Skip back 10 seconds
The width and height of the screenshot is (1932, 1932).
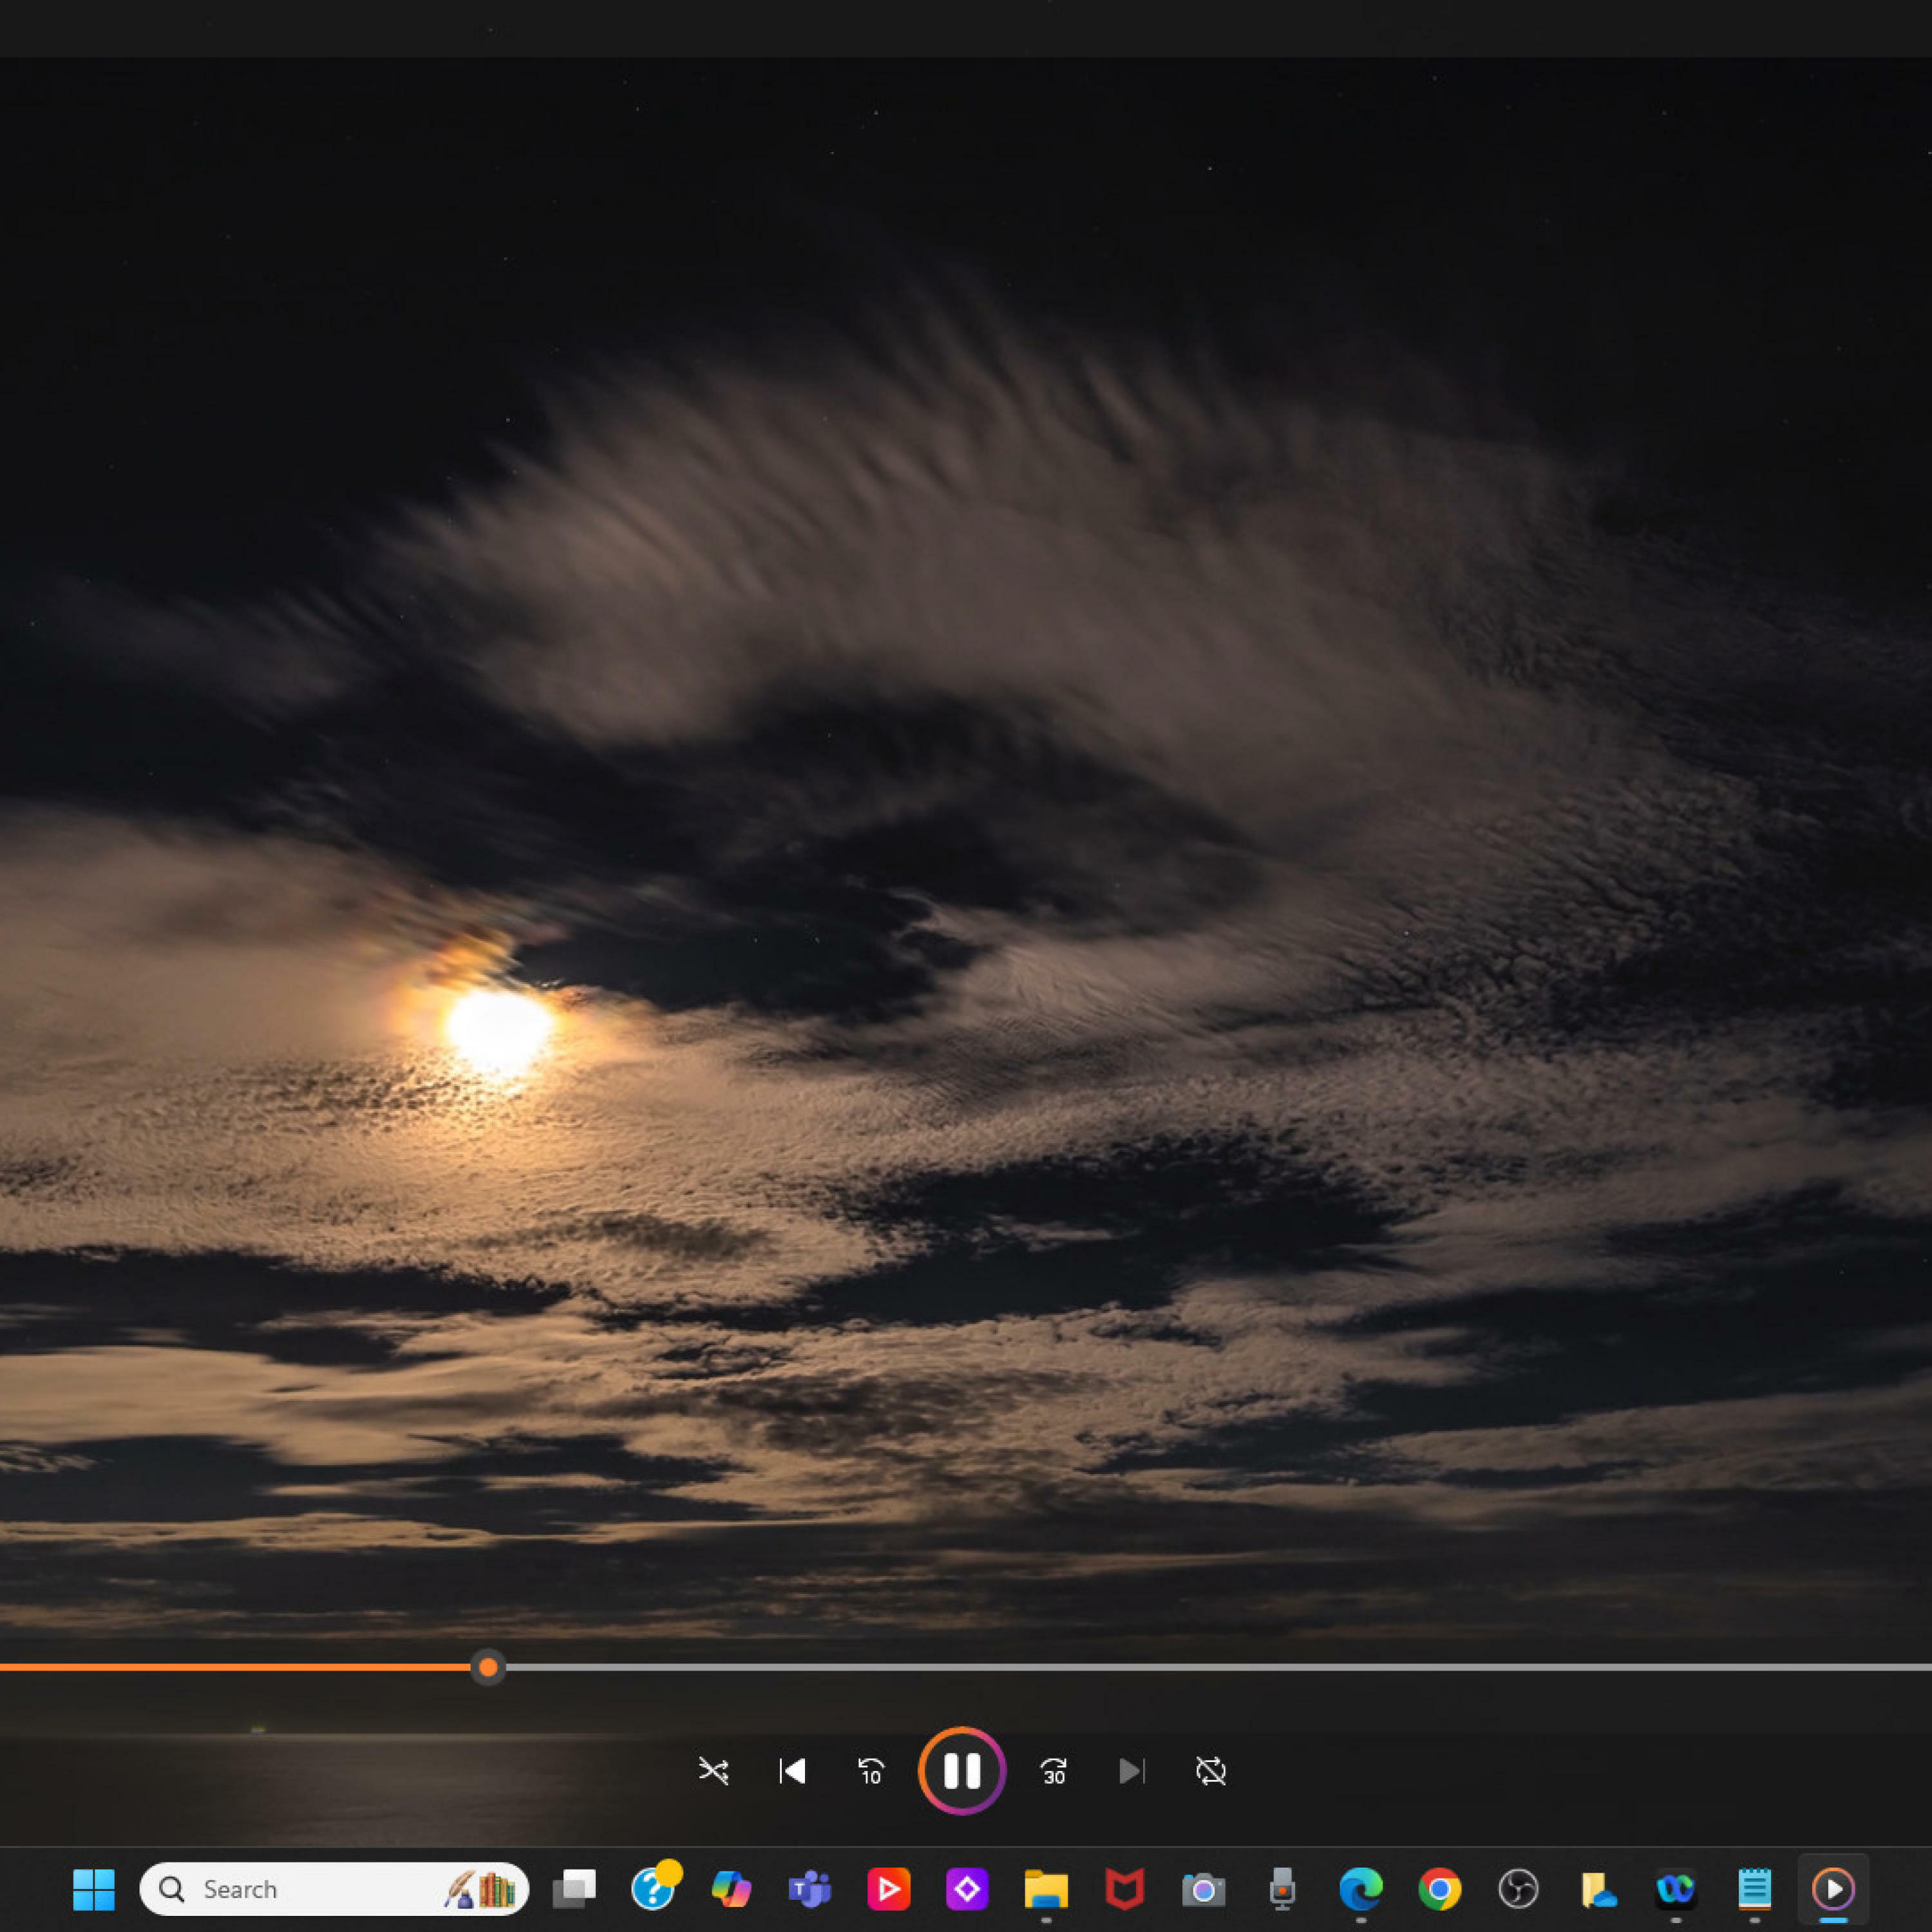pos(871,1771)
